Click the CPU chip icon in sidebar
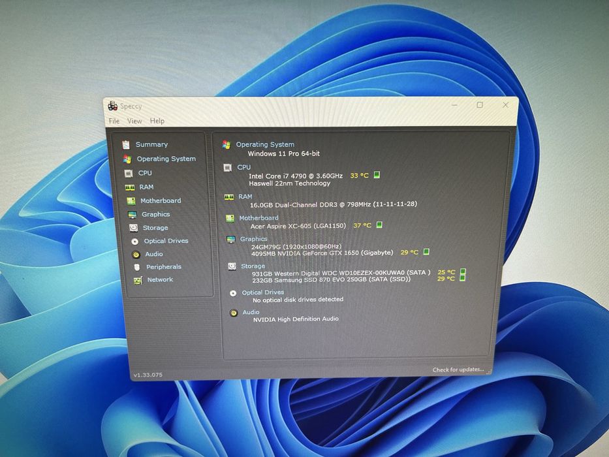Screen dimensions: 609x457 [x=129, y=173]
